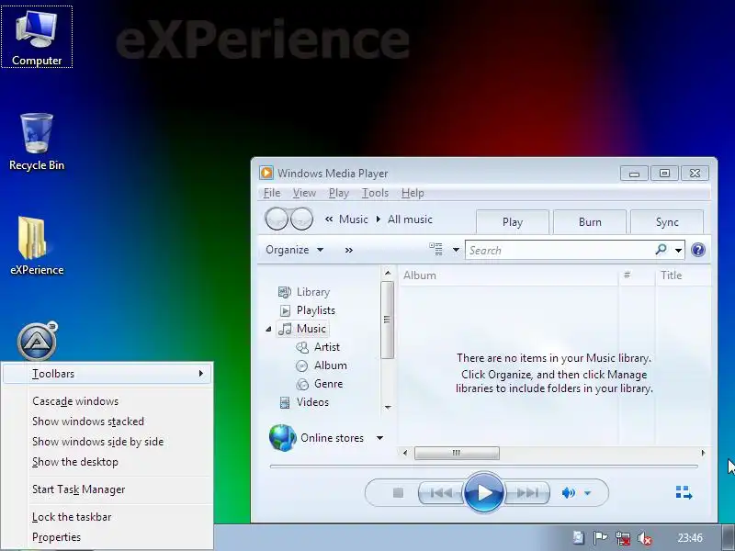Switch to the Play tab
Screen dimensions: 735x551
(513, 222)
